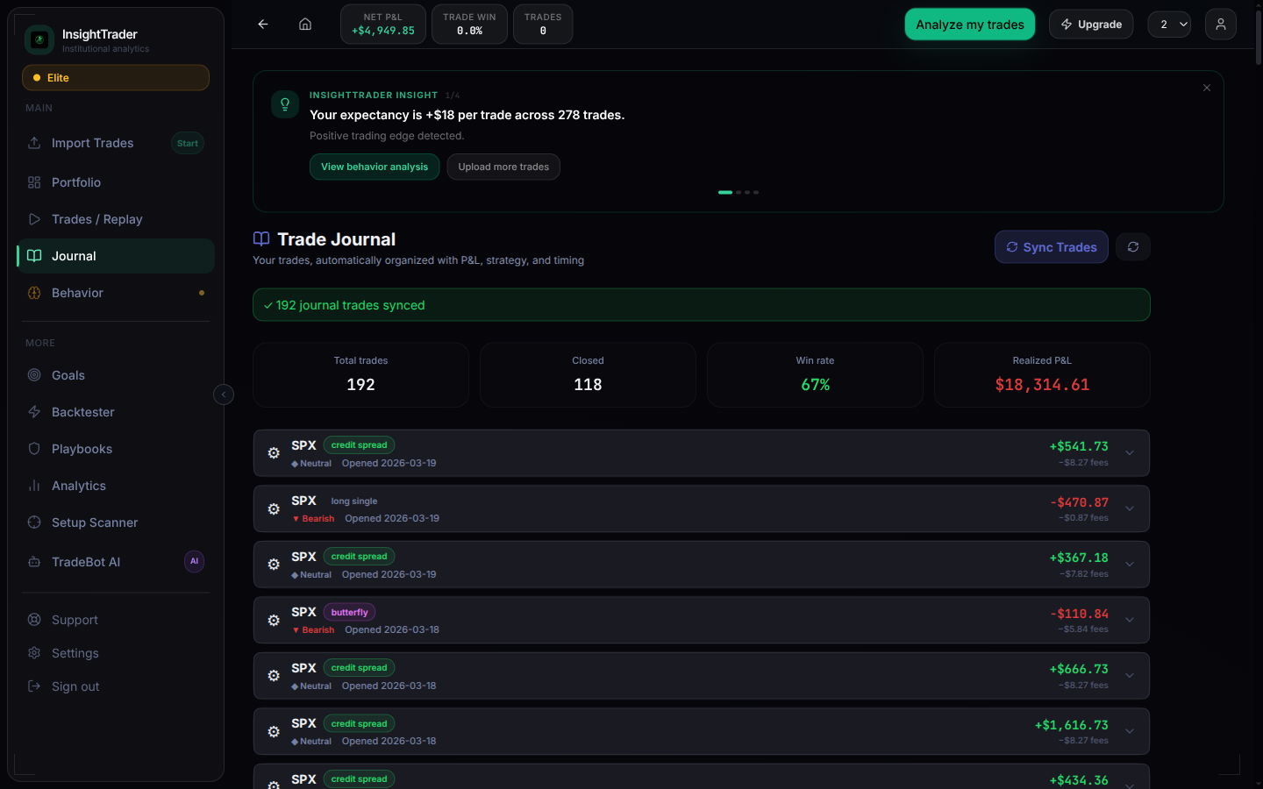Expand the SPX butterfly trade details
Screen dimensions: 1263x789
point(1130,620)
